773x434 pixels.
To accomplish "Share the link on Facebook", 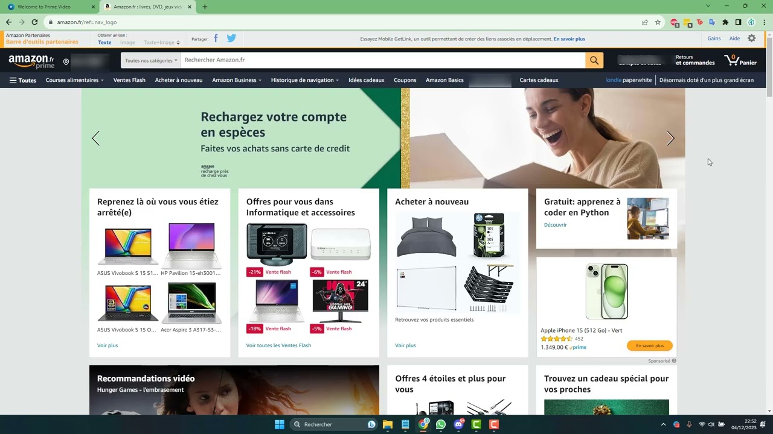I will click(x=216, y=38).
